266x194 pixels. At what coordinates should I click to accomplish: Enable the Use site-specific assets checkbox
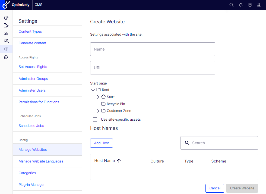[x=95, y=120]
